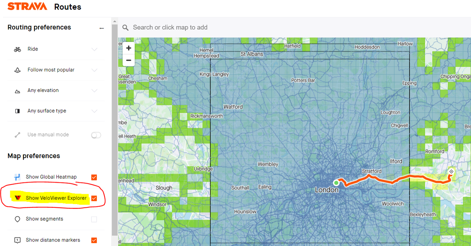Click the Loughton label on map
The width and height of the screenshot is (471, 246).
click(x=390, y=113)
